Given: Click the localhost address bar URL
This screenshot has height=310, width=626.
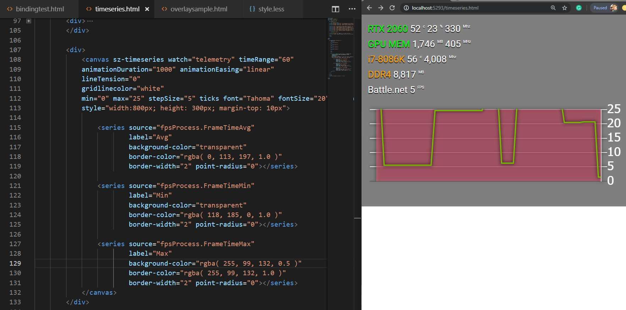Looking at the screenshot, I should 445,8.
